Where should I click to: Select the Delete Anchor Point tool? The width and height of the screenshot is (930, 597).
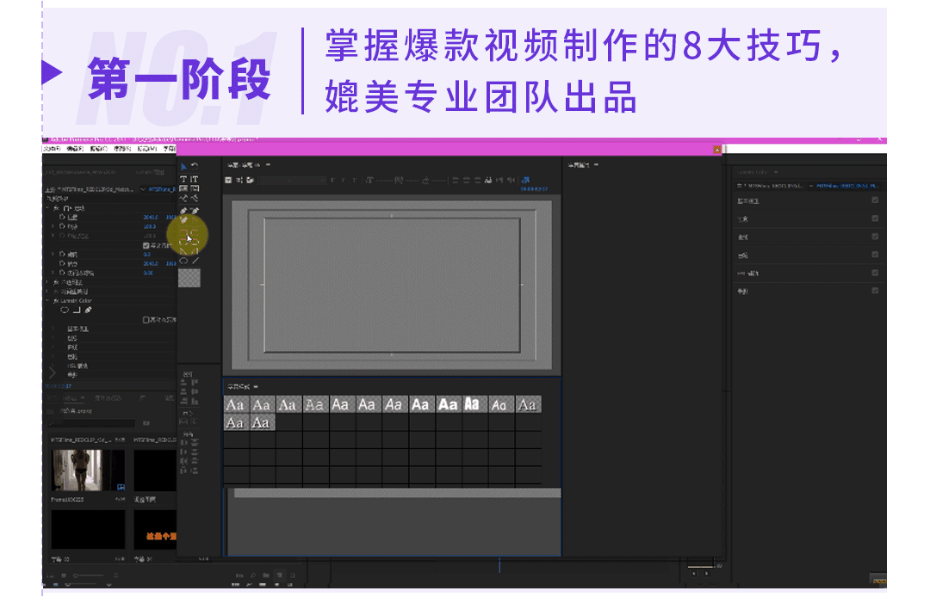[195, 211]
